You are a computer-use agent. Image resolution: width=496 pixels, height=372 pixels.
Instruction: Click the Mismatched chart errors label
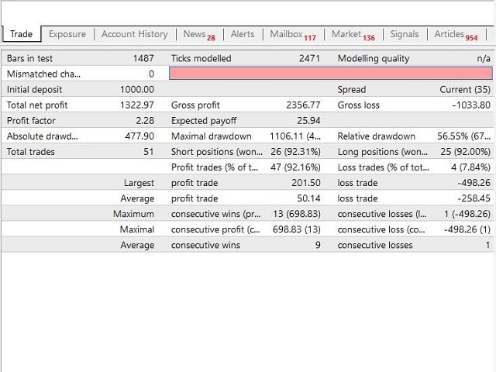pos(43,74)
